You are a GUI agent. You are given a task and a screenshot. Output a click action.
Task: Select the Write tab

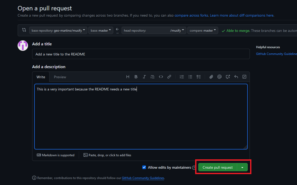(x=41, y=77)
